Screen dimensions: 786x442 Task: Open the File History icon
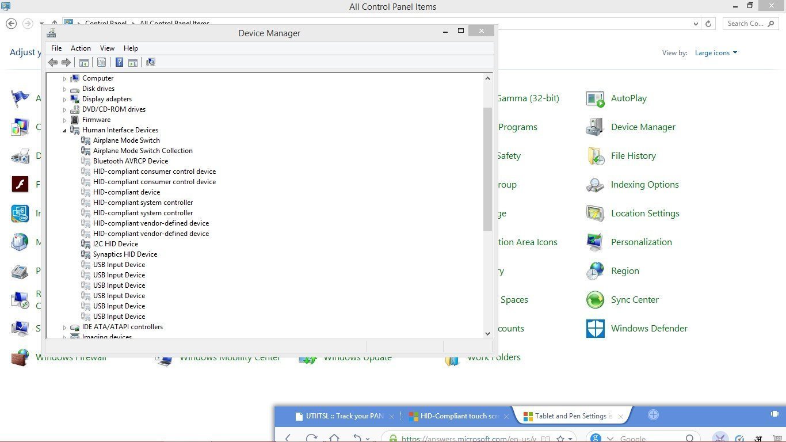(595, 156)
